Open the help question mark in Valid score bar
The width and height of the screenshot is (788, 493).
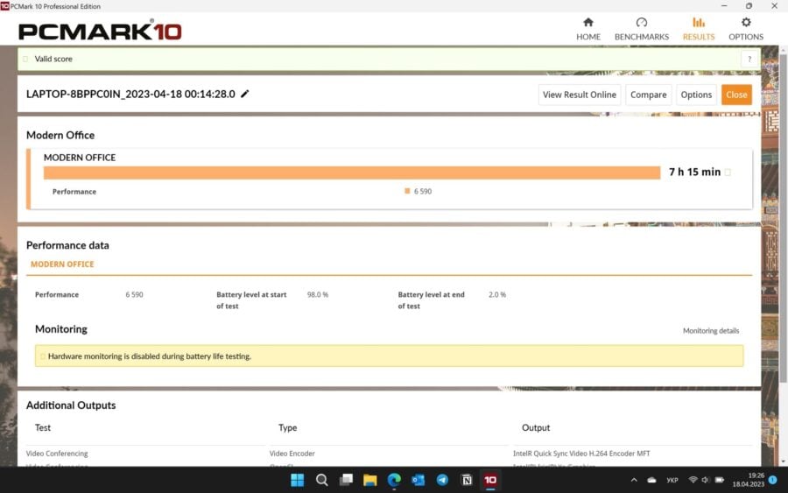tap(749, 59)
